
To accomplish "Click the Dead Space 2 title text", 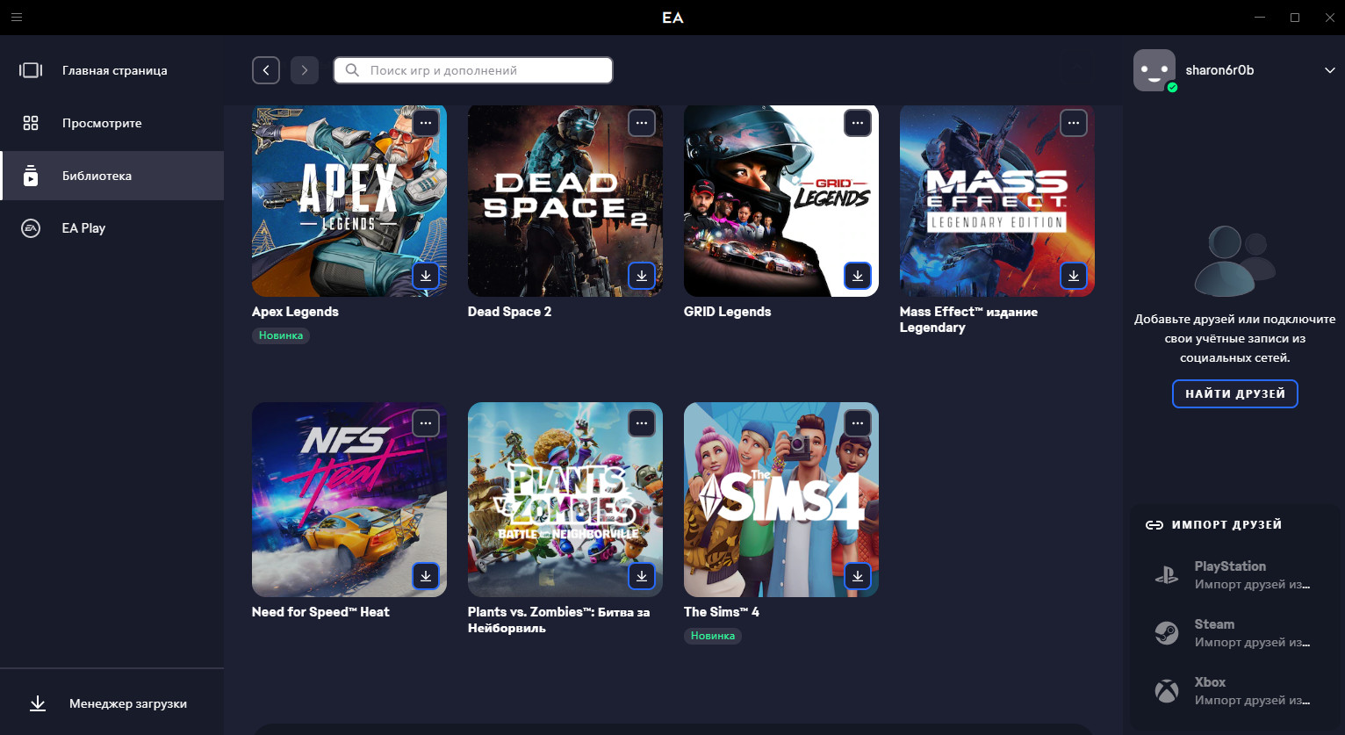I will pos(509,312).
